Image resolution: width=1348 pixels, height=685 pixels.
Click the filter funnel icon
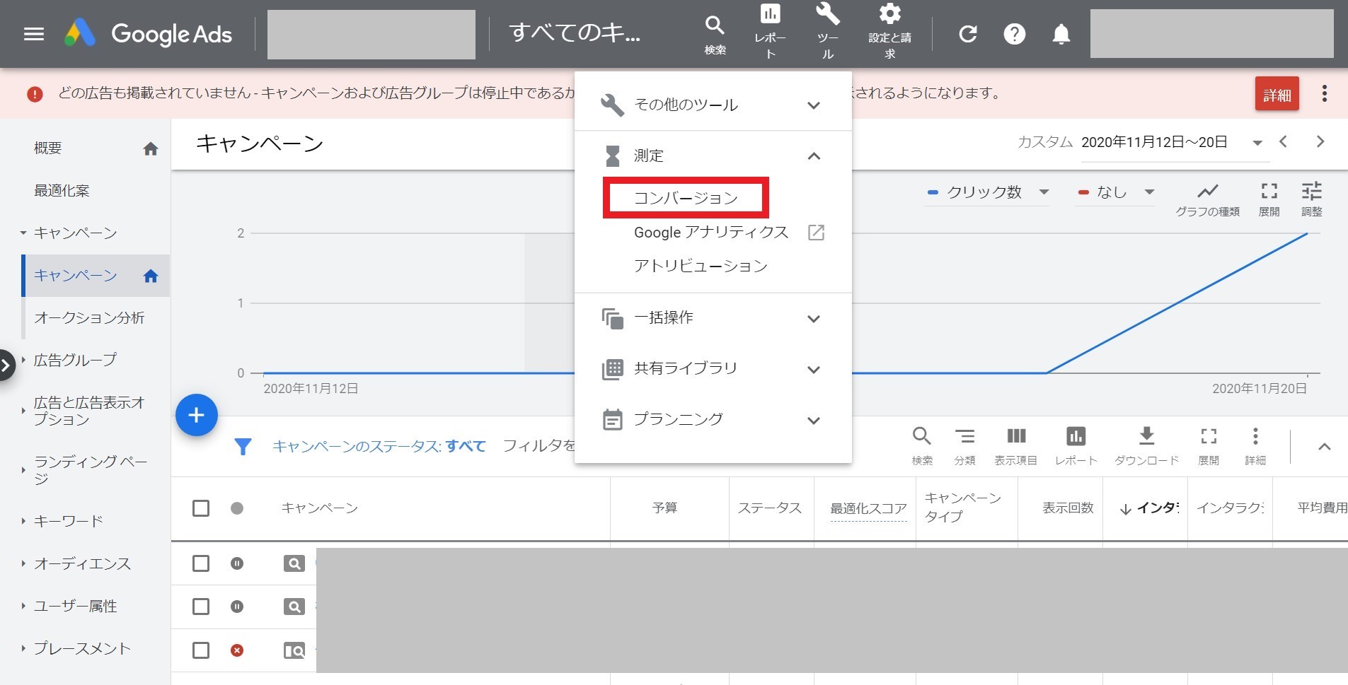(x=243, y=447)
